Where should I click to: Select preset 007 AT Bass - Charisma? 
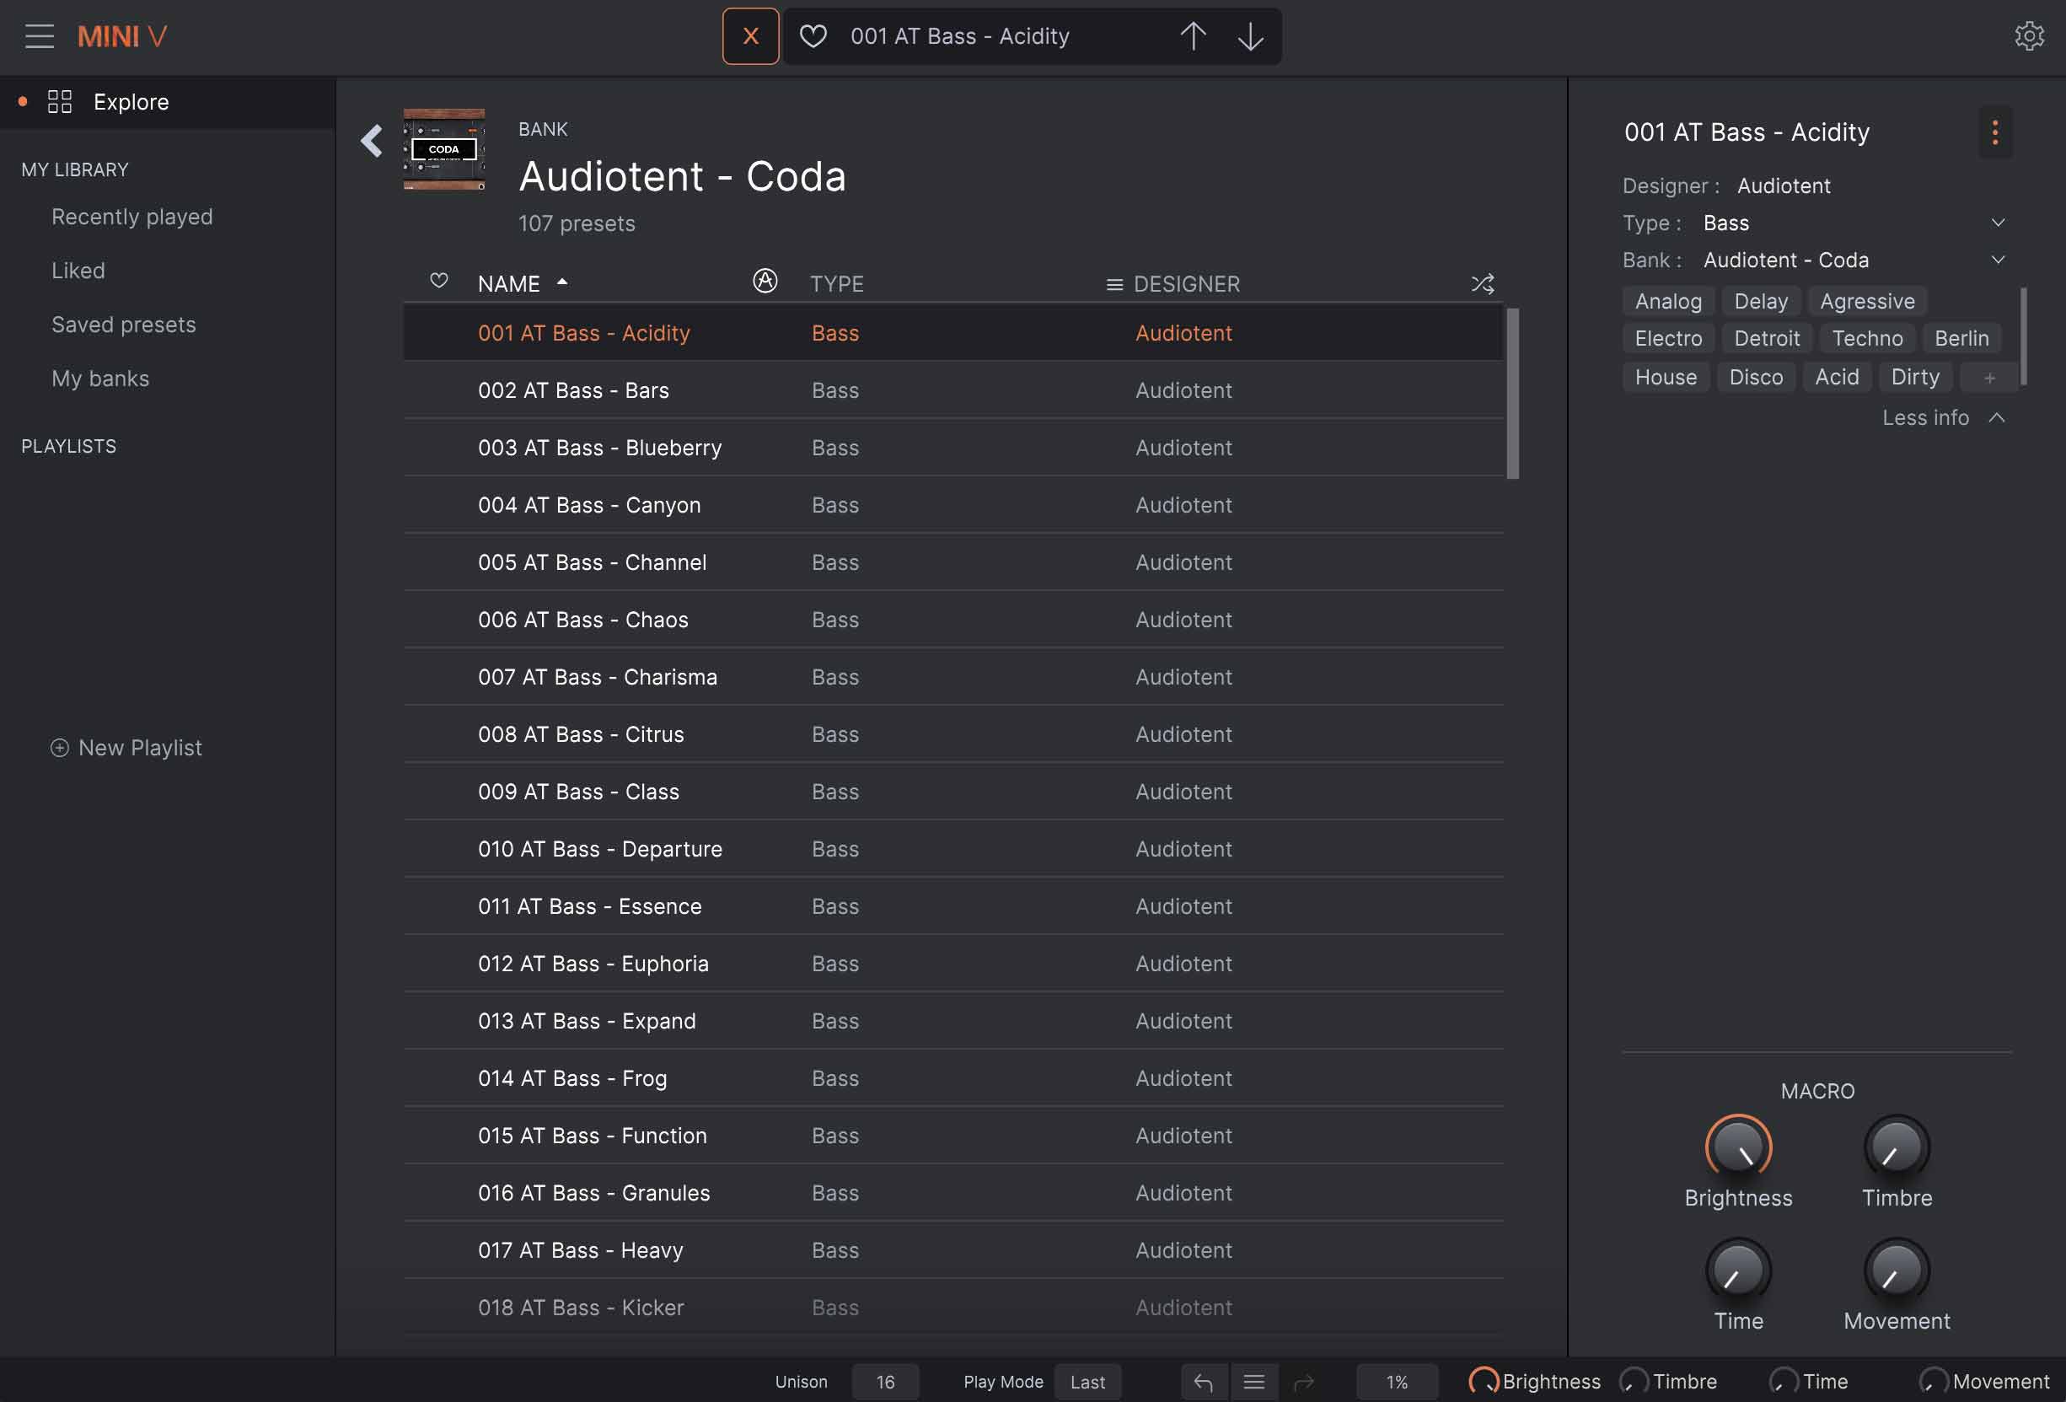pos(598,678)
